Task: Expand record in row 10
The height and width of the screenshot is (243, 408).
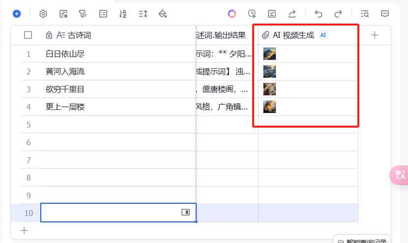Action: click(185, 213)
